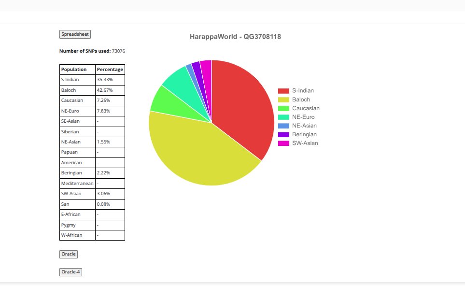This screenshot has width=465, height=300.
Task: Select the Baloch yellow legend swatch
Action: [283, 100]
